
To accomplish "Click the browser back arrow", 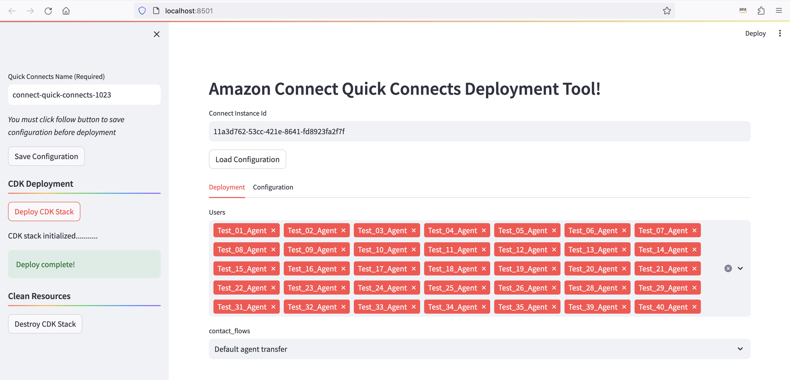I will coord(12,11).
